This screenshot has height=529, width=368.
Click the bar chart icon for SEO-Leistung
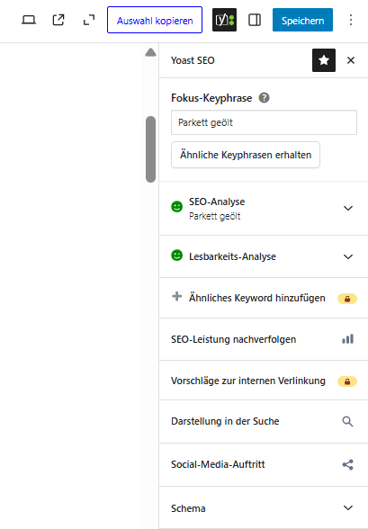(348, 339)
